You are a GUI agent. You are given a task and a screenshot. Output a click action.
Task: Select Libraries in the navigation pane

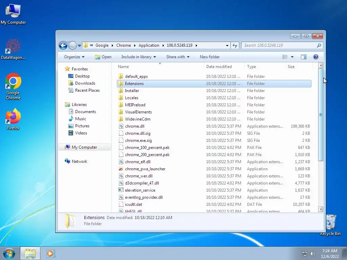click(x=76, y=105)
